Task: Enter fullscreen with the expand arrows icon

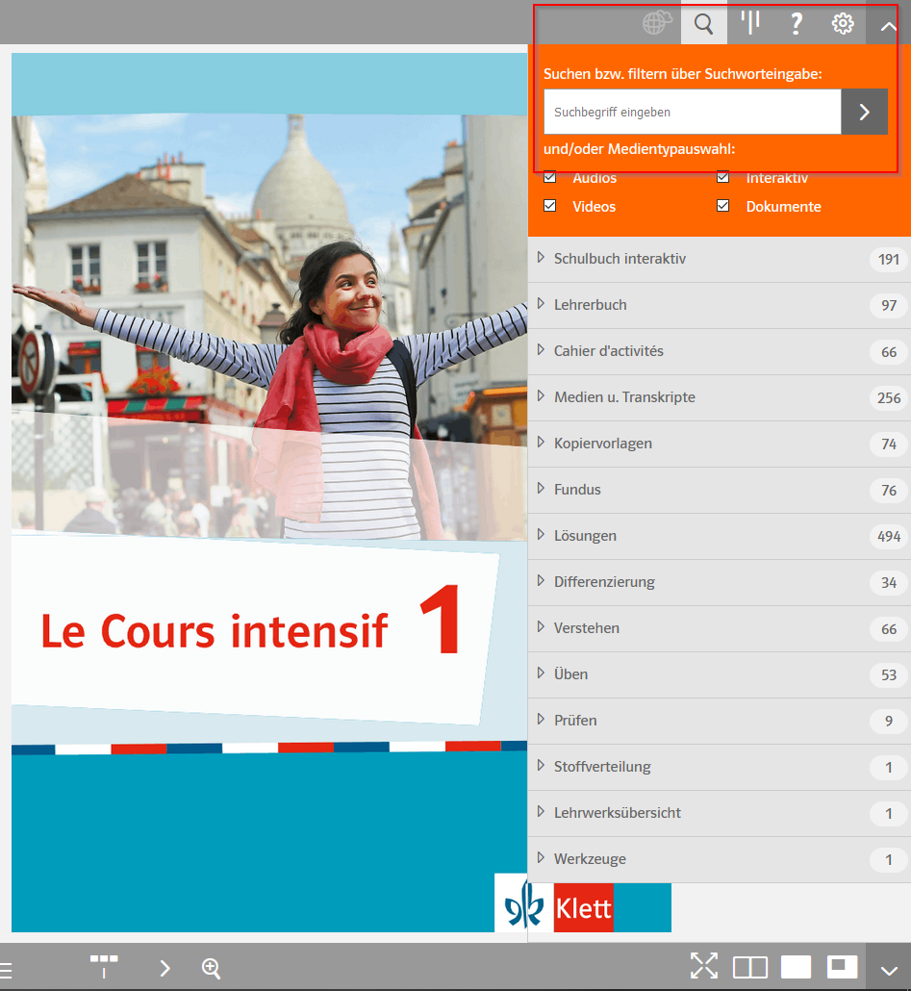Action: 704,966
